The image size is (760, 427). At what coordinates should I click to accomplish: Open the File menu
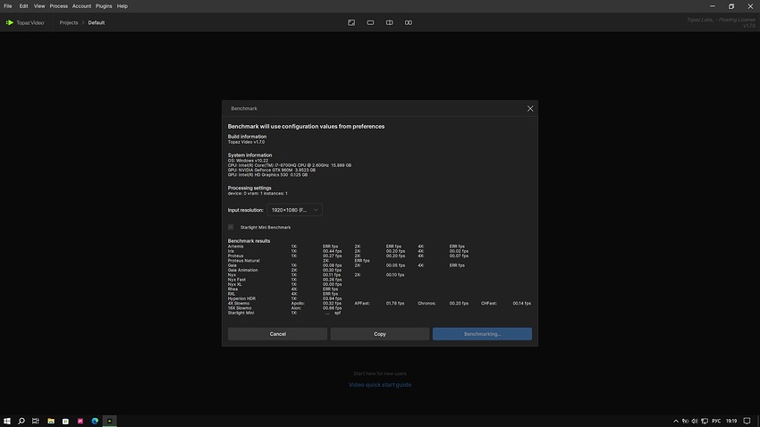tap(8, 6)
